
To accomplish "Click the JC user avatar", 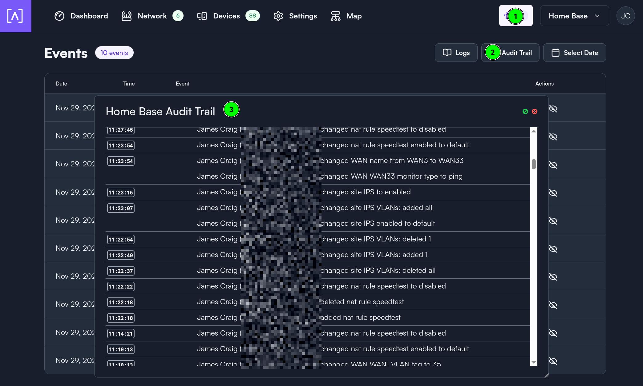I will (x=625, y=16).
